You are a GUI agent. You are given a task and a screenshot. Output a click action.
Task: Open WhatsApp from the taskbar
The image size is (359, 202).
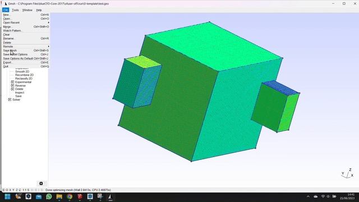[x=49, y=196]
